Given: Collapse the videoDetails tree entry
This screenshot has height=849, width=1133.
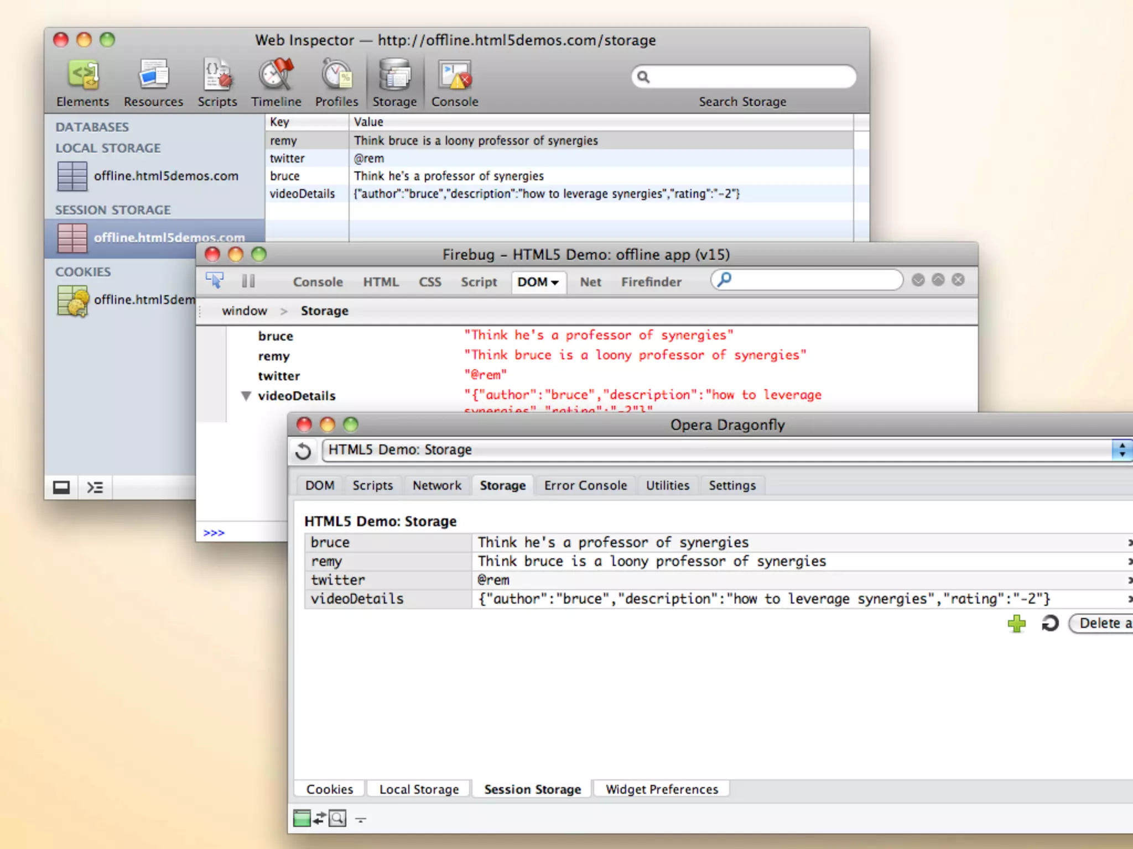Looking at the screenshot, I should tap(246, 396).
